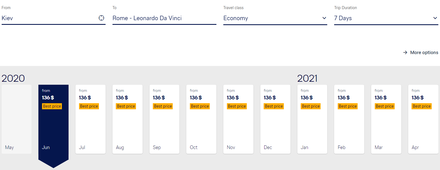Open the Economy travel class selector
The image size is (440, 170).
[271, 18]
